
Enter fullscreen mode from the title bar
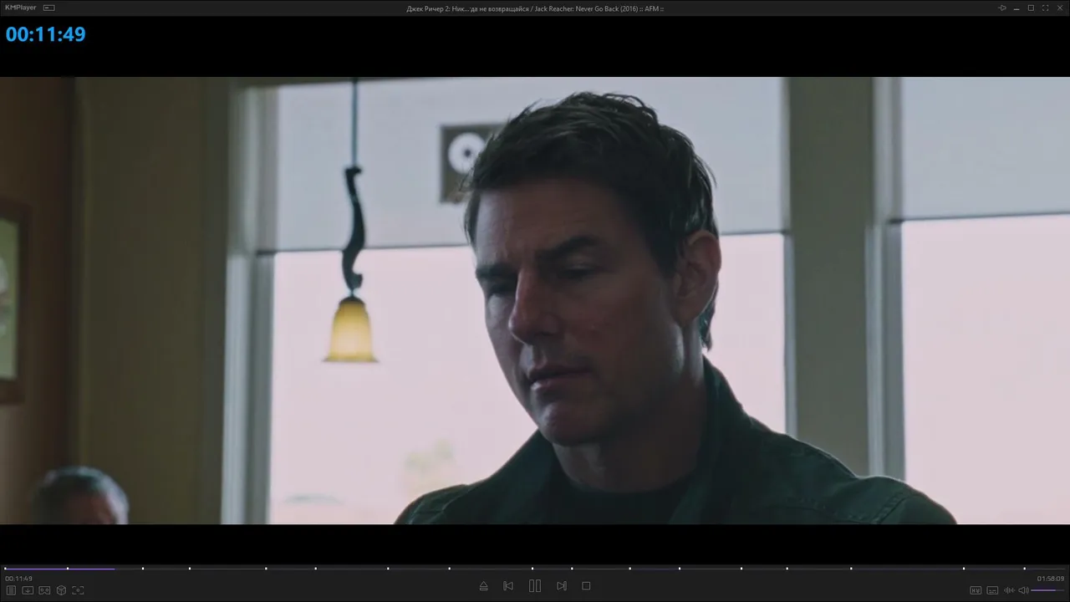point(1045,8)
